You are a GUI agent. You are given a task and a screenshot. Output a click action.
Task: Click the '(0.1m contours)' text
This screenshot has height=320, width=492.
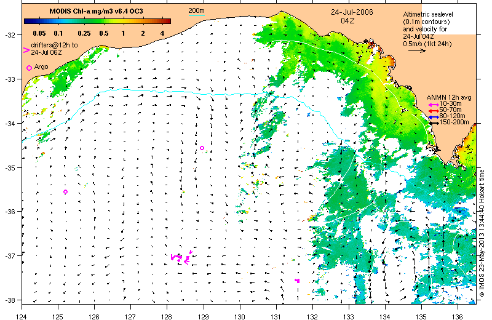[x=427, y=22]
